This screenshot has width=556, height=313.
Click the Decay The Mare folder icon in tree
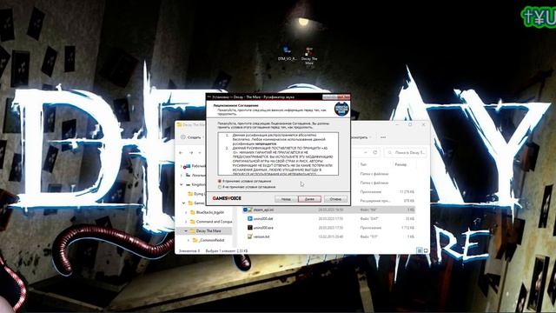click(192, 231)
